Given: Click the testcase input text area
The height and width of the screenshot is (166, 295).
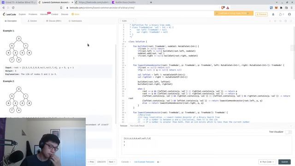Looking at the screenshot, I should pyautogui.click(x=206, y=145).
